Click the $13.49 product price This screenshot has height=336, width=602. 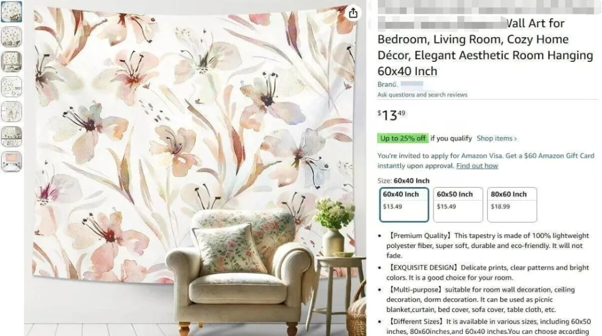pos(391,115)
